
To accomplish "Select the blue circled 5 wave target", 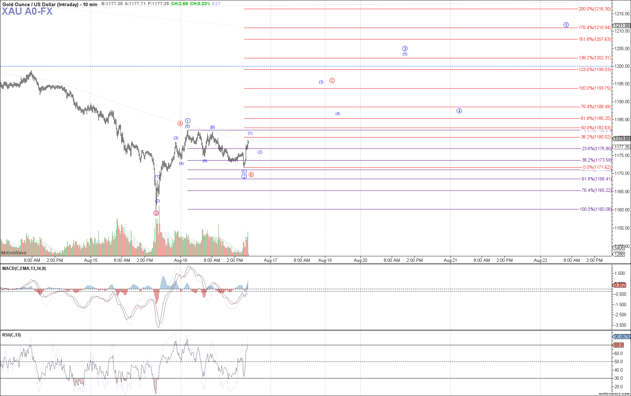I will (566, 25).
